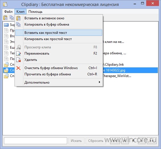
Task: Click the last page >> navigation button
Action: pos(152,141)
